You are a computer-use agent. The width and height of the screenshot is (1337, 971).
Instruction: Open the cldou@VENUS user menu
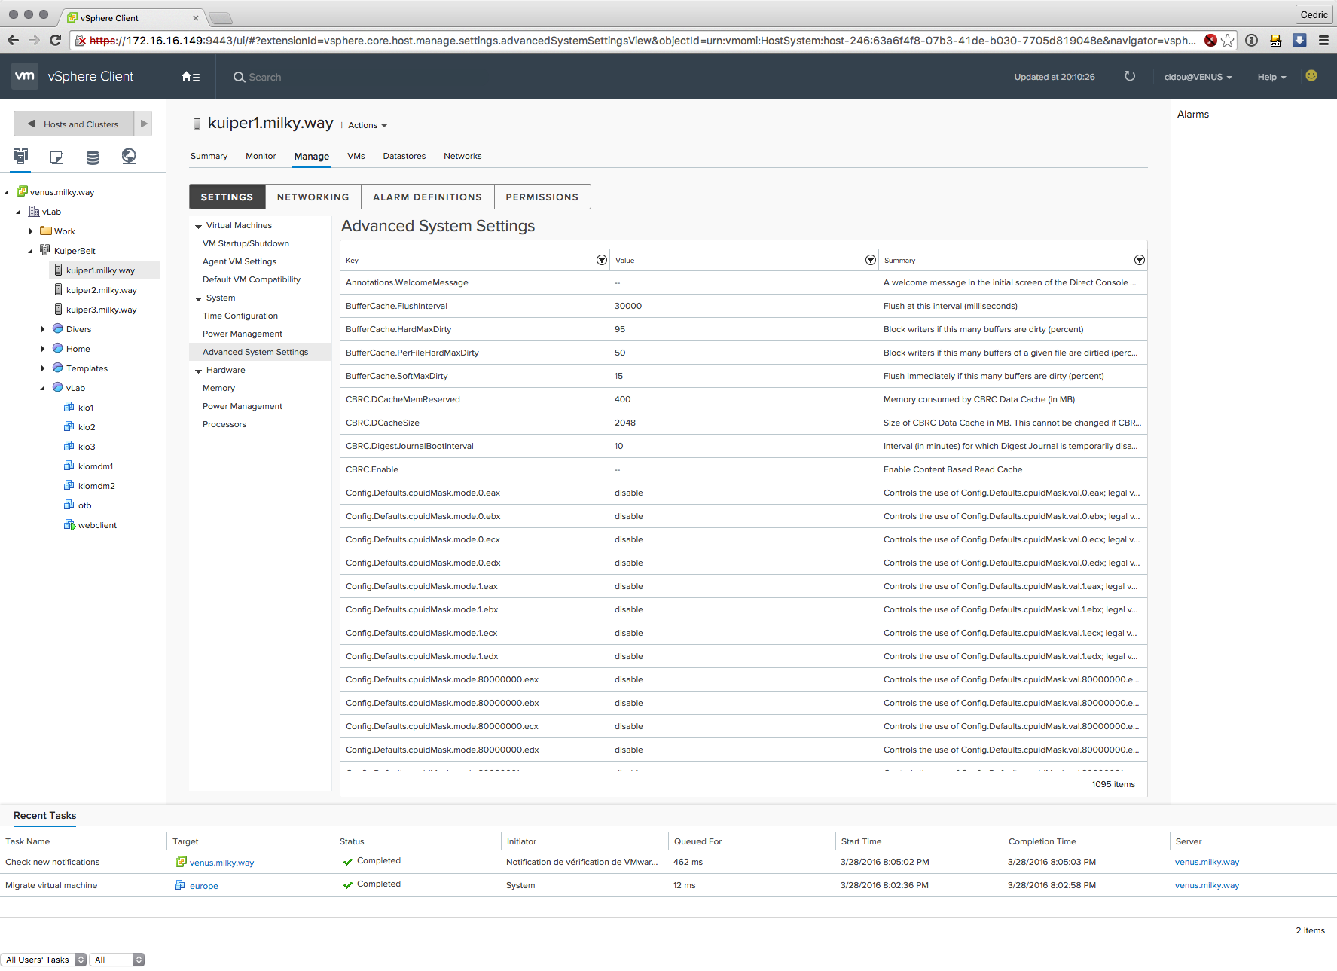pos(1198,77)
